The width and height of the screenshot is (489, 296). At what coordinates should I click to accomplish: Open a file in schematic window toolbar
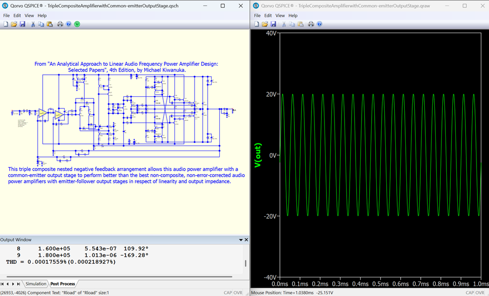[14, 24]
